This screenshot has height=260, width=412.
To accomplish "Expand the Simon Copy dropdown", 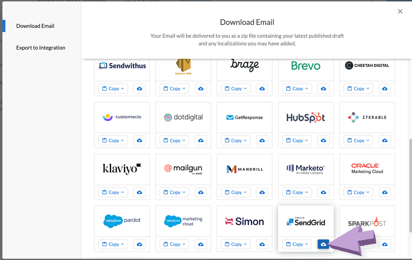I will (236, 244).
